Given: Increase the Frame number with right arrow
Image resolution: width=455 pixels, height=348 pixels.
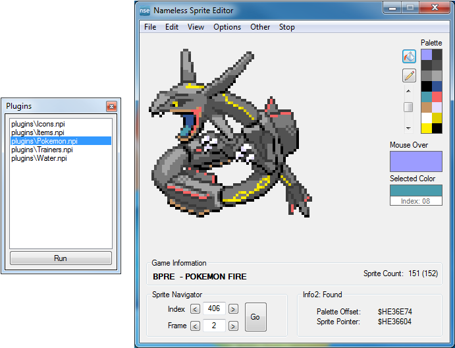Looking at the screenshot, I should (x=233, y=326).
